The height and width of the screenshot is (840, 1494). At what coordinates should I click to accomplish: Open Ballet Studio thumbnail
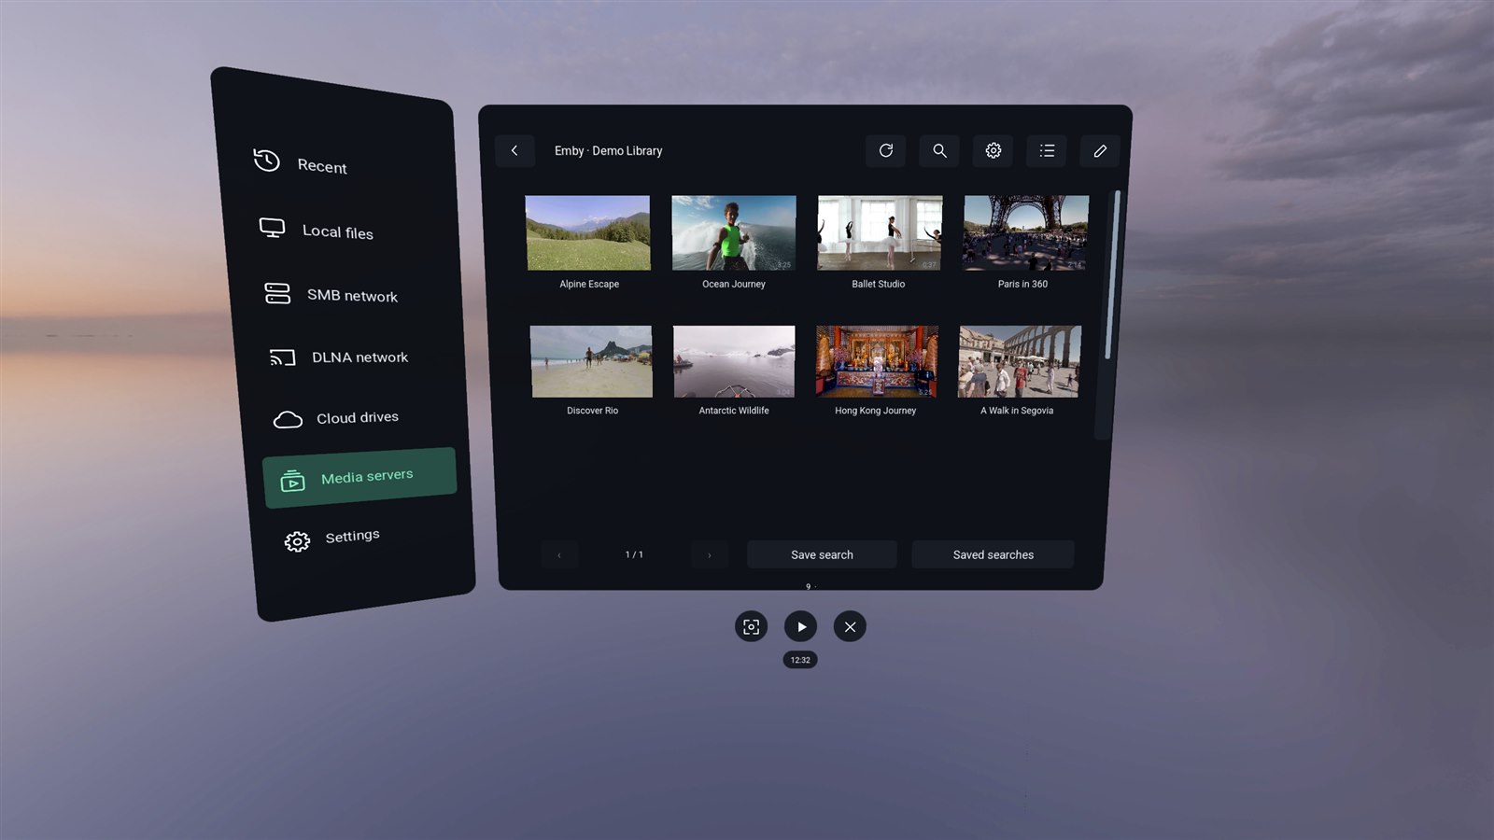880,232
